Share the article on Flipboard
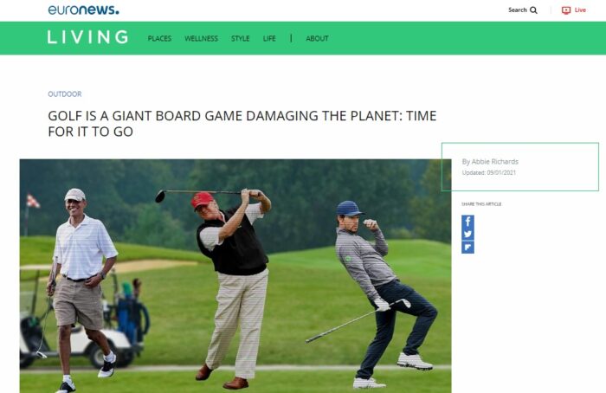Screen dimensions: 606x393 coord(467,248)
